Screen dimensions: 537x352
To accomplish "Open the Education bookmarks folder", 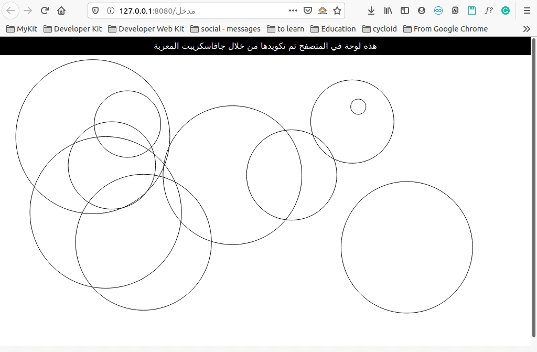I will pos(333,29).
